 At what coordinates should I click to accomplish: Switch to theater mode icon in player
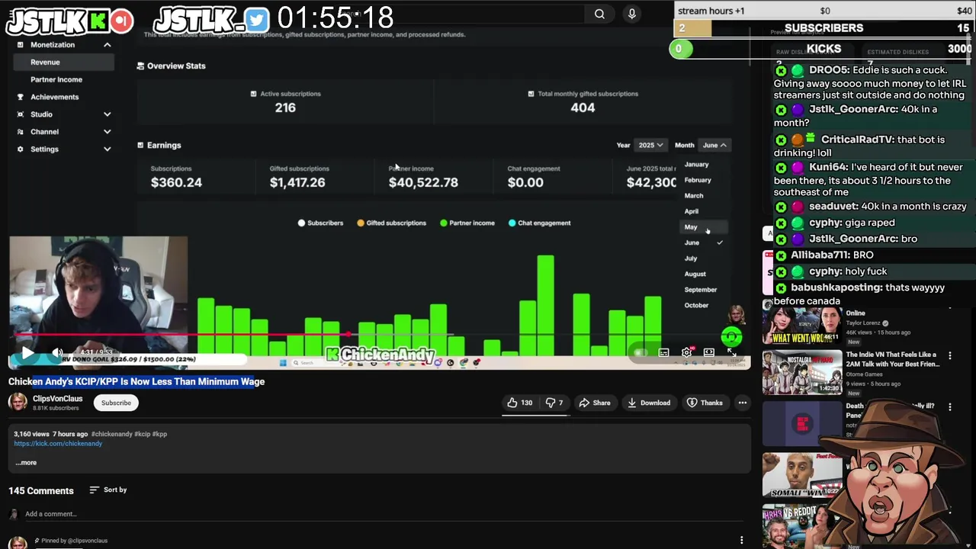click(x=708, y=352)
